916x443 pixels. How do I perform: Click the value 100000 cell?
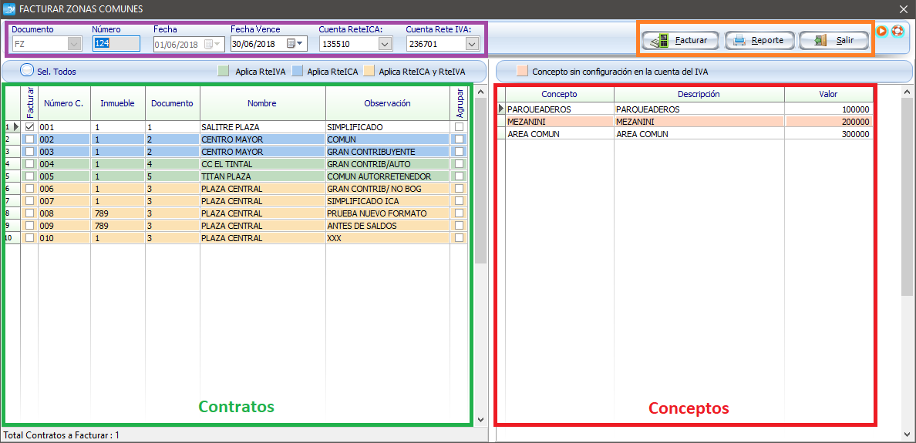tap(828, 109)
